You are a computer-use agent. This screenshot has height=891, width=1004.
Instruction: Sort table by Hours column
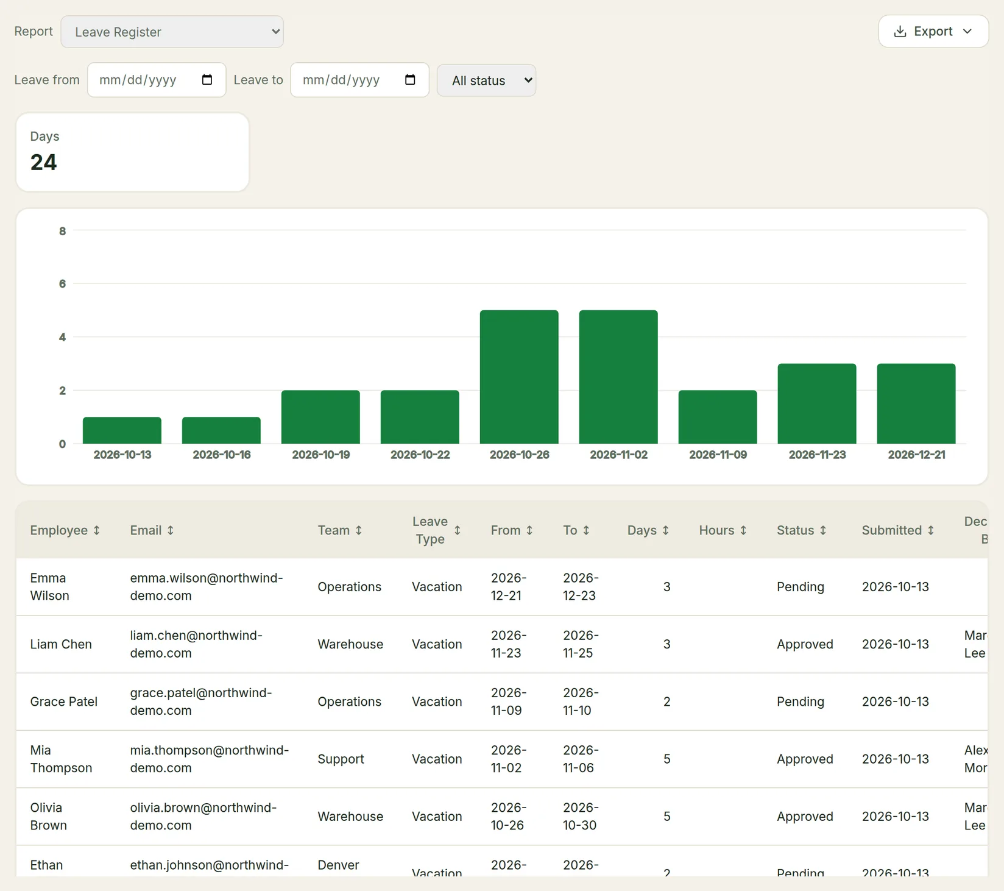pos(723,530)
